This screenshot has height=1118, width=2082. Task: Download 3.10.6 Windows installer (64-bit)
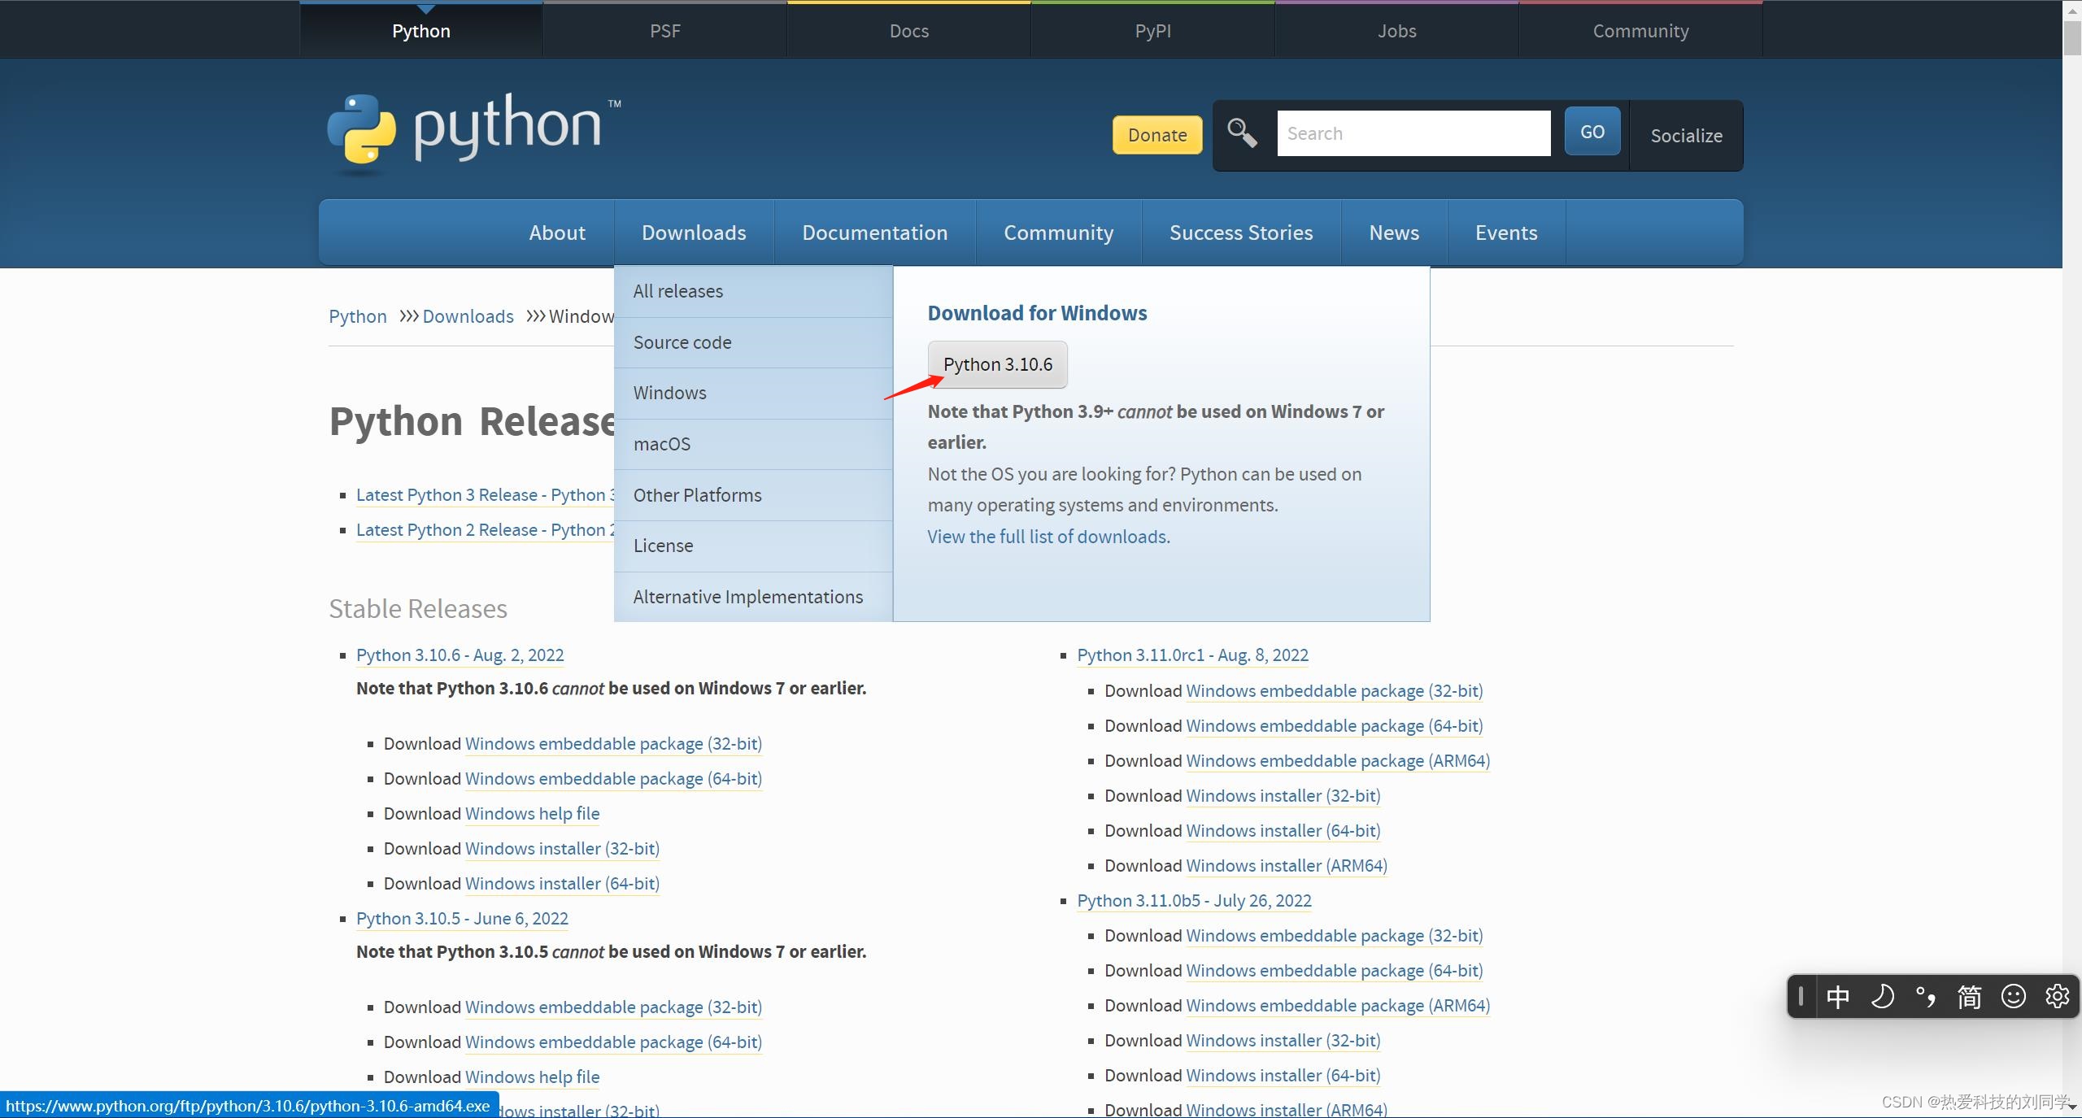[x=562, y=884]
